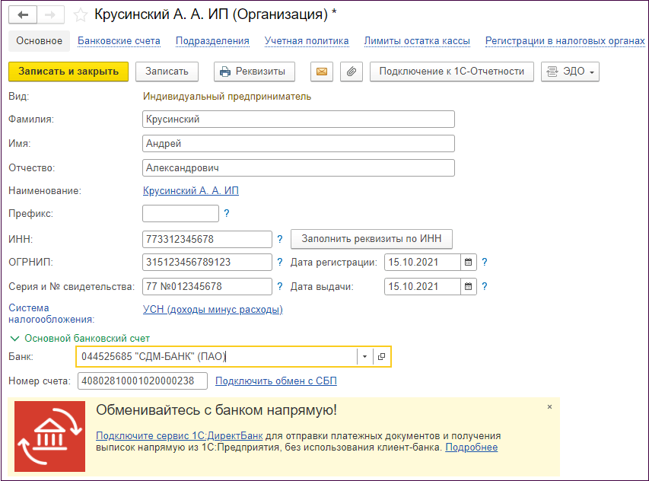Click the open-form icon beside Банк field
Image resolution: width=649 pixels, height=481 pixels.
click(382, 356)
